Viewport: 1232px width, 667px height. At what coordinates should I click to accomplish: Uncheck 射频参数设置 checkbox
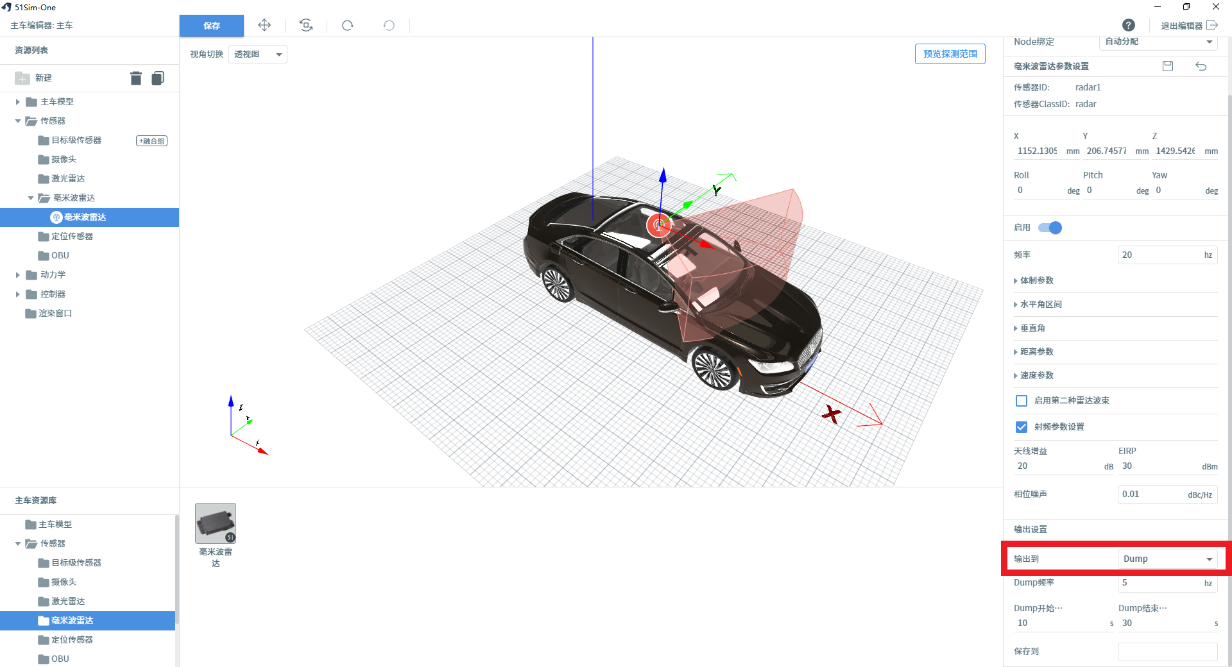1022,427
